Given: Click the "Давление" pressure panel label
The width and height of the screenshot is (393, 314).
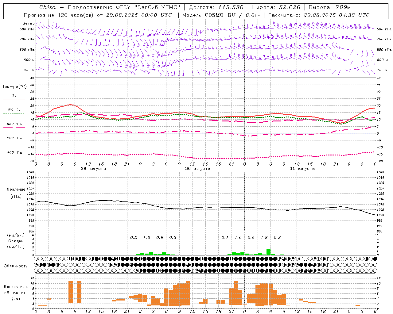Looking at the screenshot, I should [x=16, y=190].
